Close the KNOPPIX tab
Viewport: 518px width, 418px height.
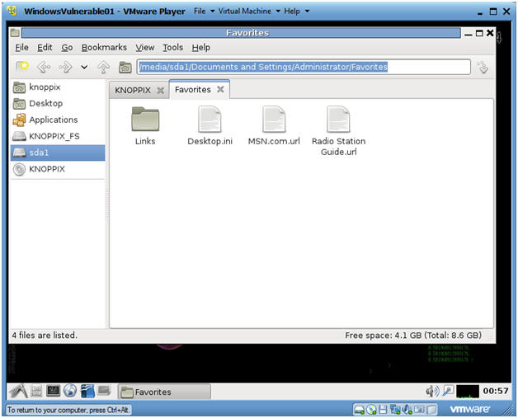point(161,90)
